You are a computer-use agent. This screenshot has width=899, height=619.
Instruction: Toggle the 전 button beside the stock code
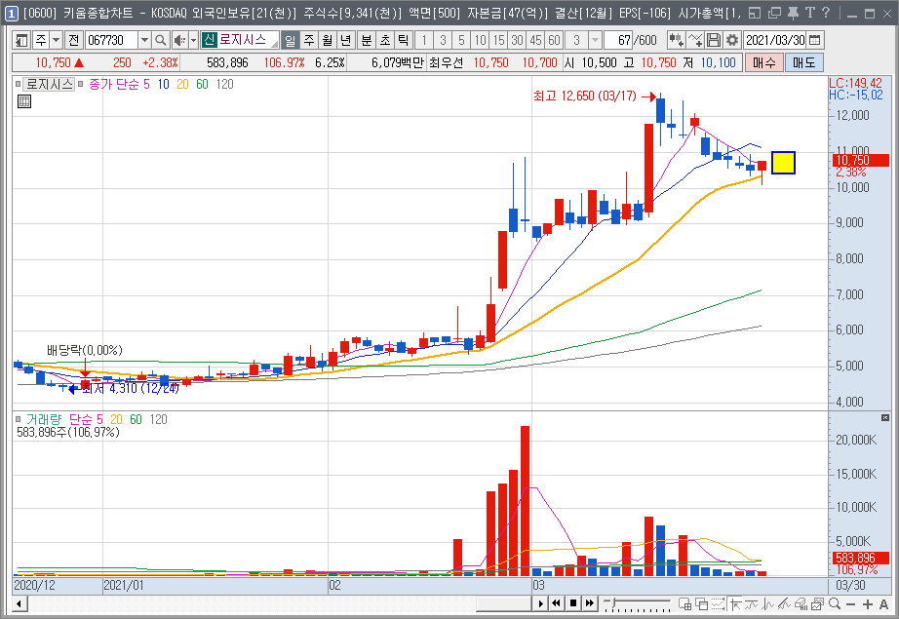[73, 40]
